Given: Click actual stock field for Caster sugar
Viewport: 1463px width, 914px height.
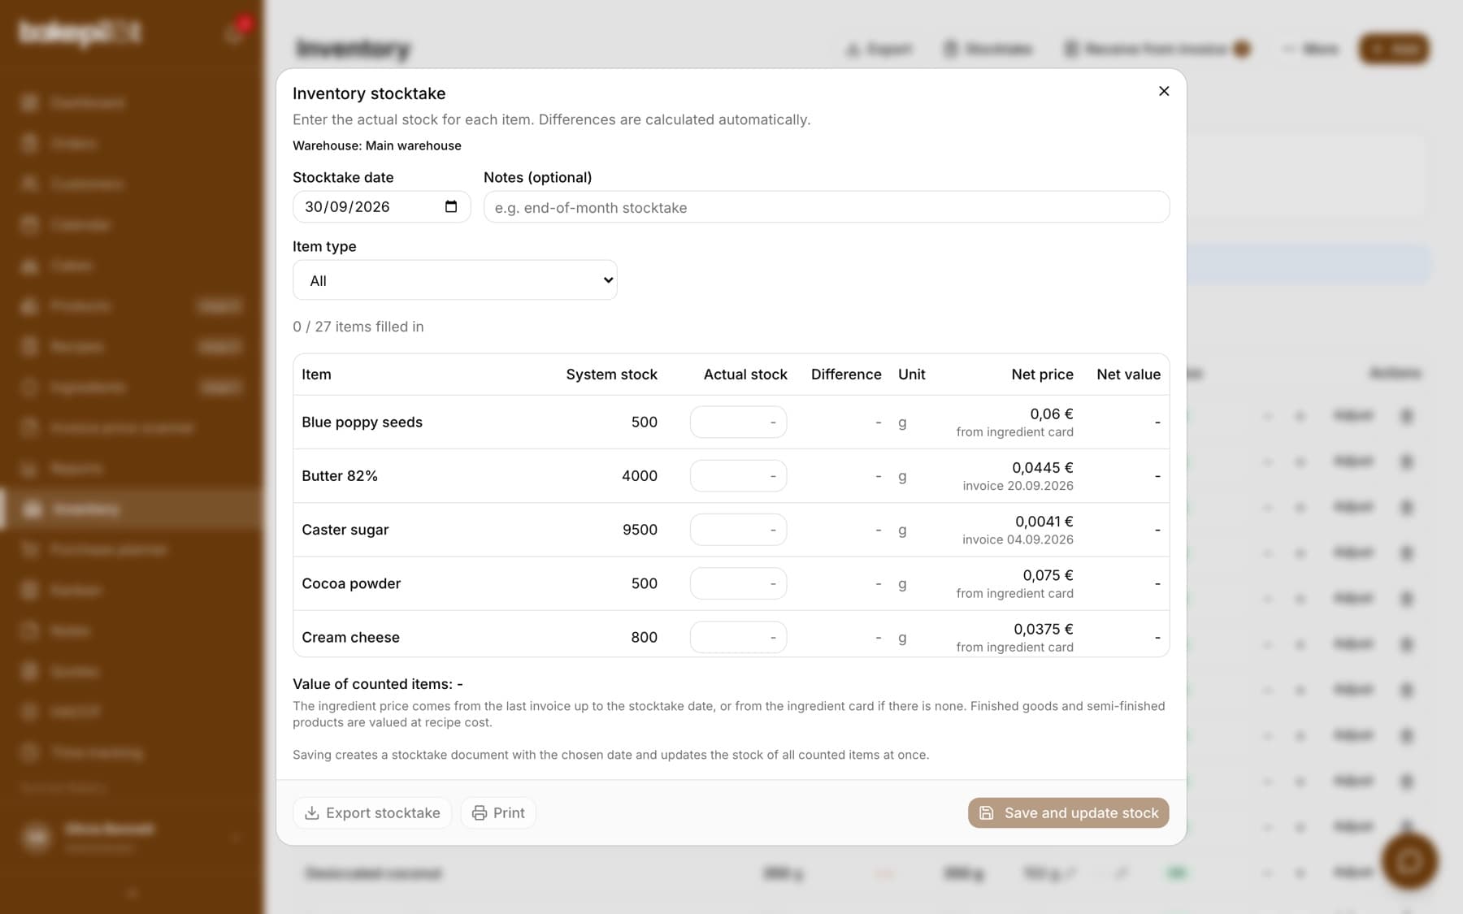Looking at the screenshot, I should click(x=738, y=530).
